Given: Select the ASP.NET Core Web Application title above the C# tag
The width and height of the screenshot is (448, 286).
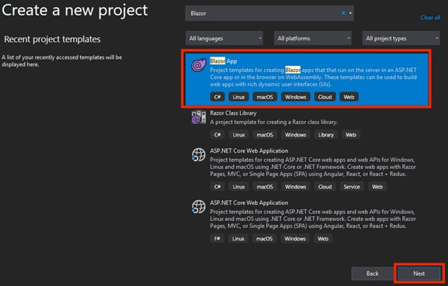Looking at the screenshot, I should 249,151.
